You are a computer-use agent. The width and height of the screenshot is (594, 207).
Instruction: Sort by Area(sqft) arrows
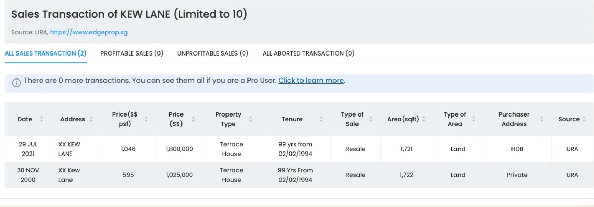[423, 119]
